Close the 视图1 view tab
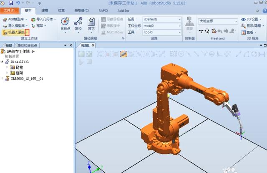267x173 pixels. 93,45
